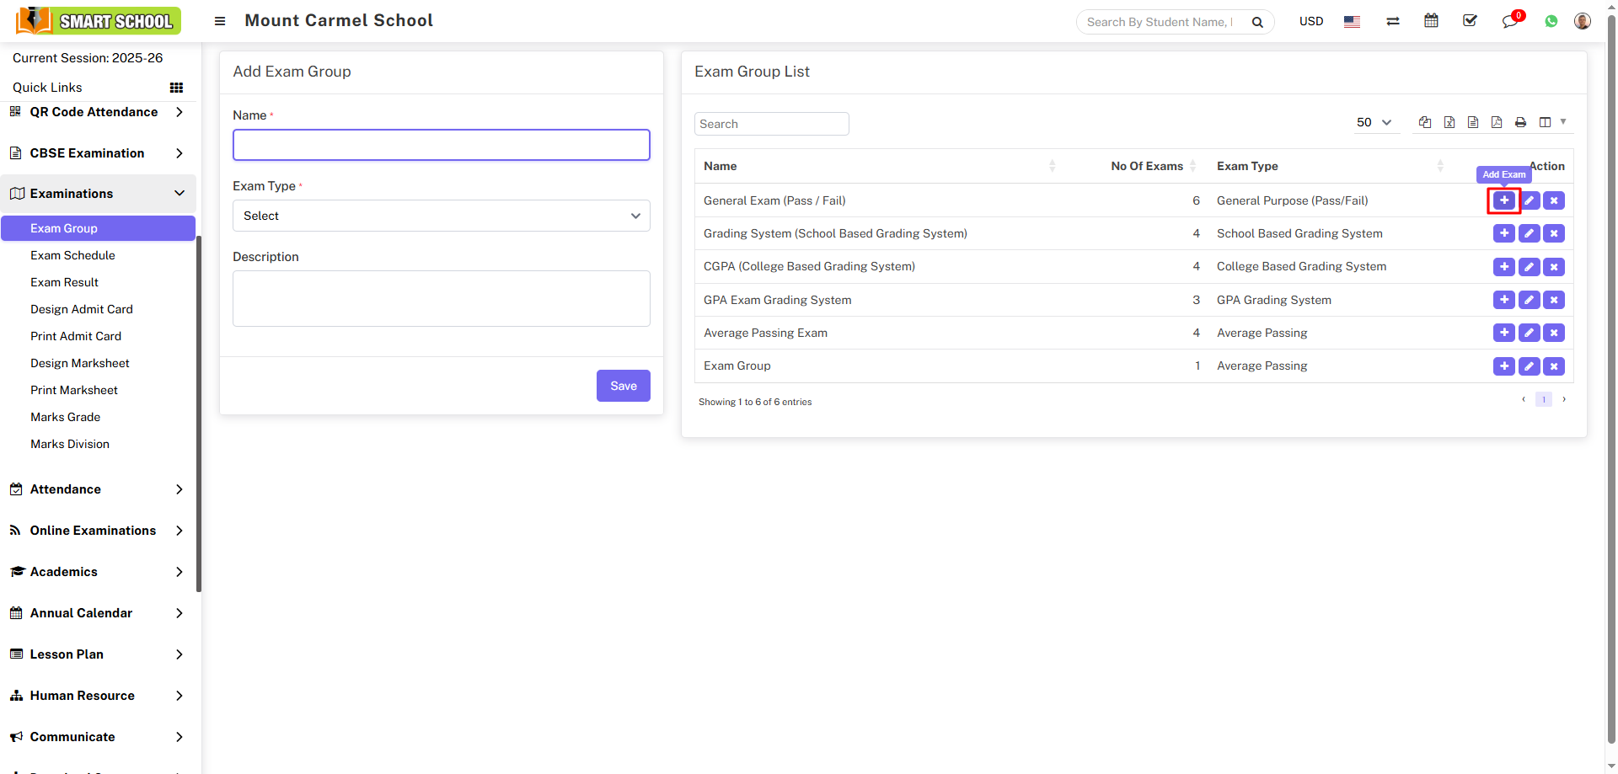Open the calendar icon in top bar
The image size is (1618, 774).
pos(1431,21)
